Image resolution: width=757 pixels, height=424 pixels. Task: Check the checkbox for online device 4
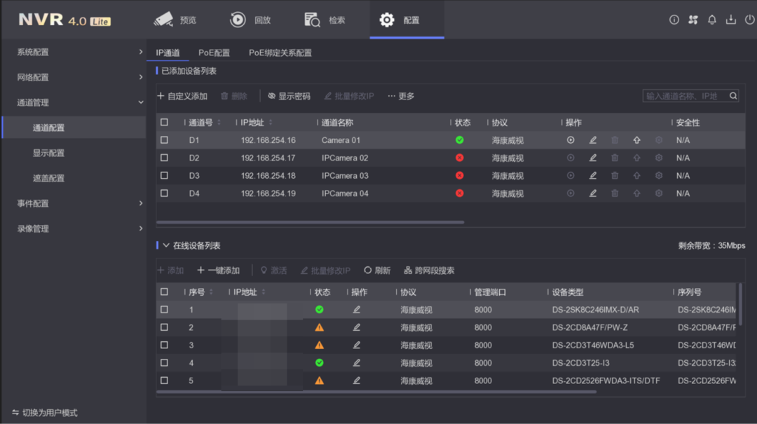pyautogui.click(x=165, y=363)
